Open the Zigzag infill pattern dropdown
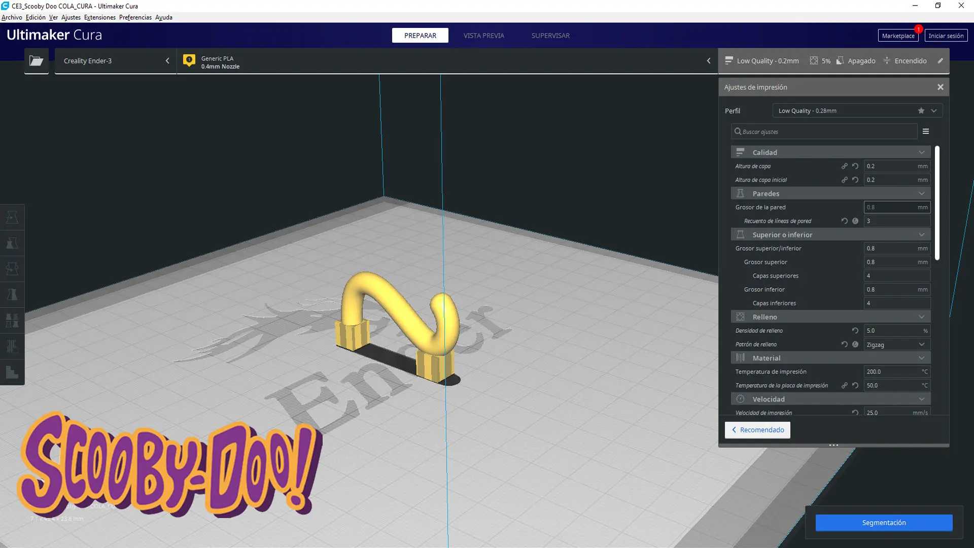The image size is (974, 548). click(x=897, y=344)
